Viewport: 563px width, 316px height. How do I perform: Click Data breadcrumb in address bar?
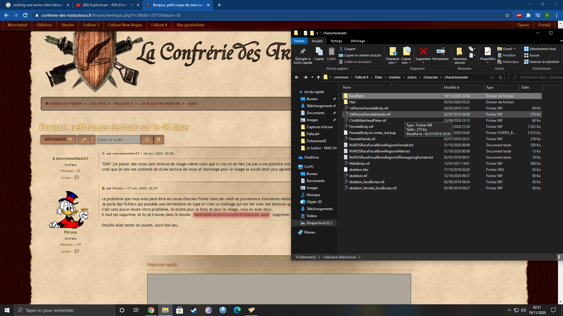click(378, 77)
